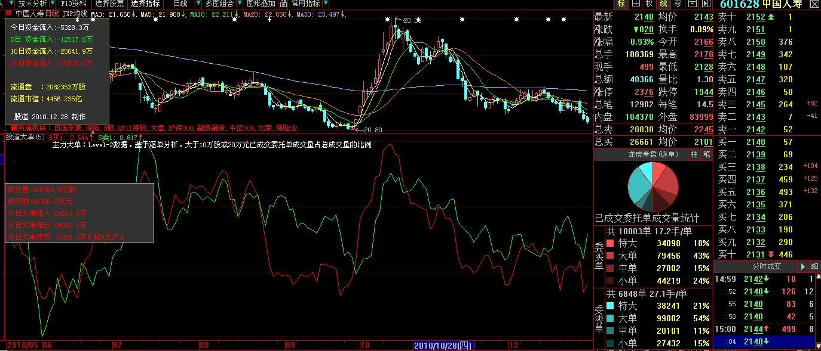Click the 20.80 low price label
The image size is (821, 351).
coord(372,130)
